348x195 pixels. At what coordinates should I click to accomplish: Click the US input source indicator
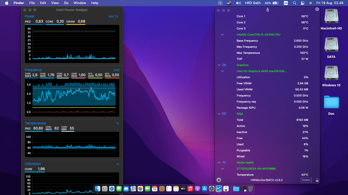[286, 3]
